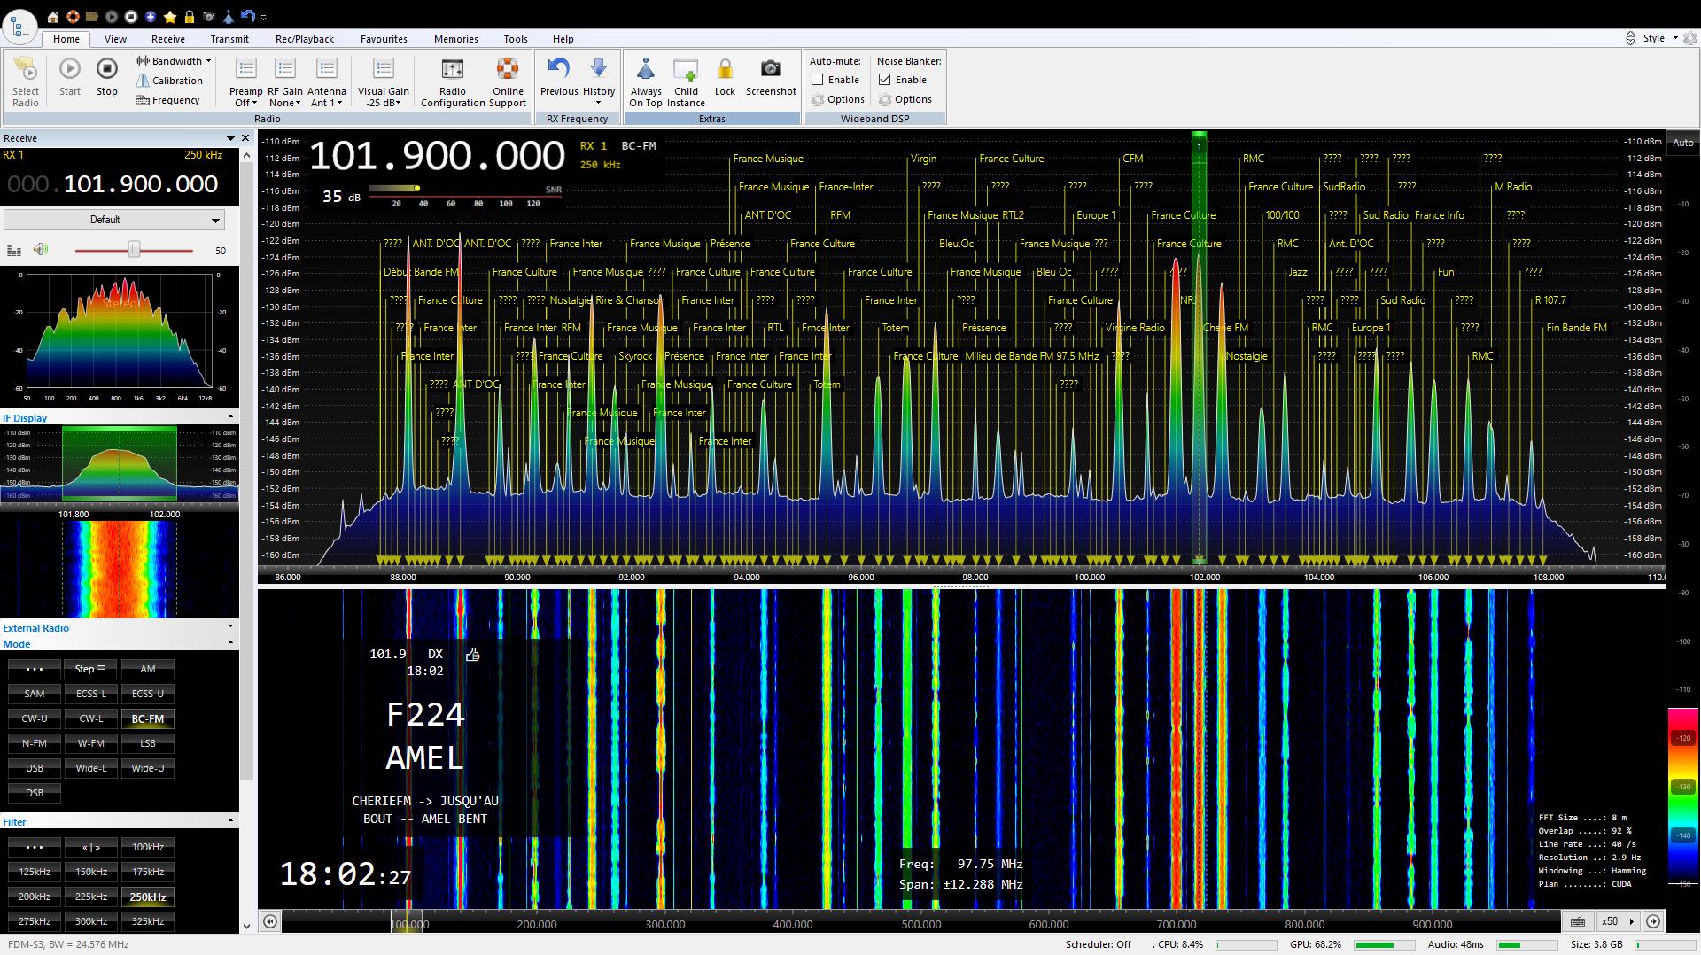Toggle Always On Top

point(646,71)
